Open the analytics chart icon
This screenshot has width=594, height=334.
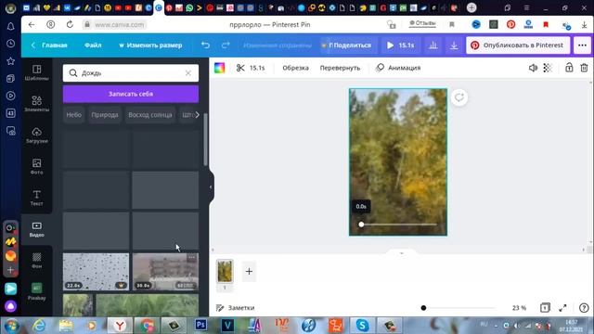[433, 45]
